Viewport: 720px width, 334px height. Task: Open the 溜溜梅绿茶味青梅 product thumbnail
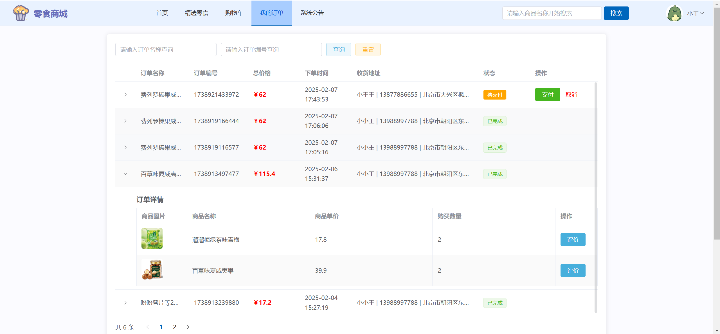click(x=152, y=238)
